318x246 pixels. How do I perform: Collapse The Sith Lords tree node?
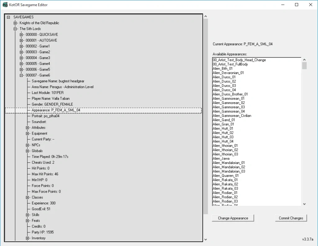pos(15,29)
